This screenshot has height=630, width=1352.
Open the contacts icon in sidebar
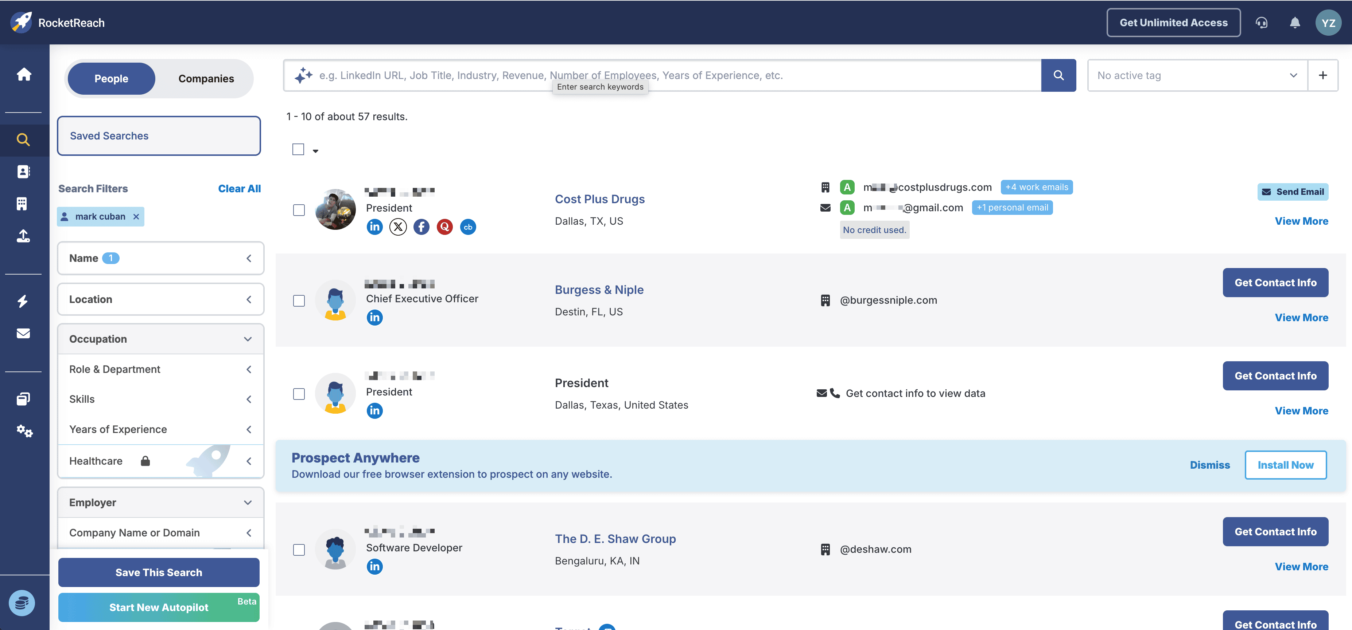click(x=24, y=172)
